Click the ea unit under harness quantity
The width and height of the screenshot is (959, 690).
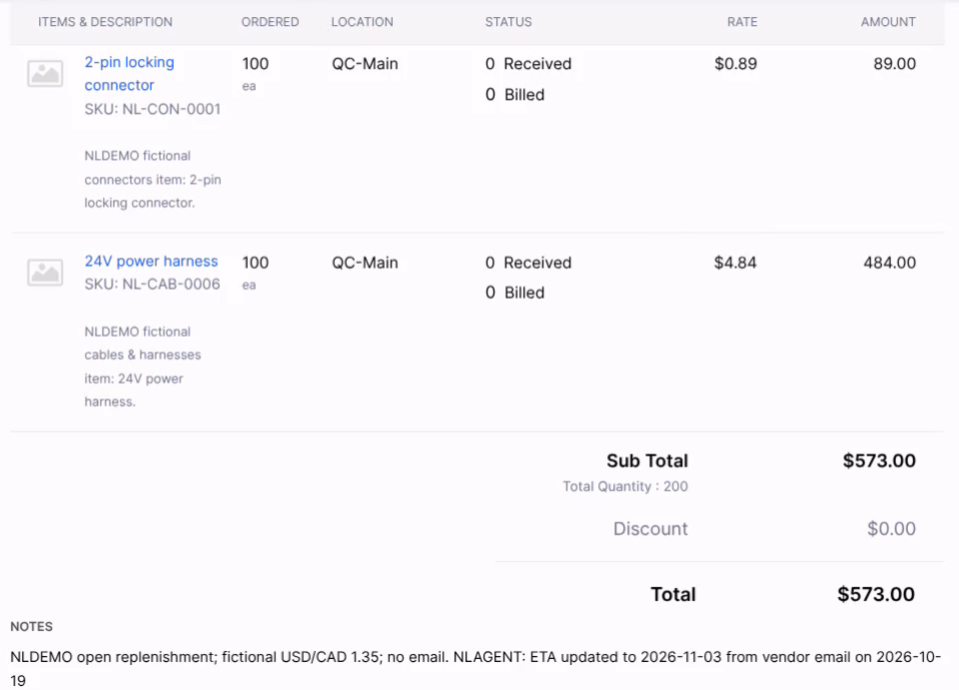[x=249, y=285]
